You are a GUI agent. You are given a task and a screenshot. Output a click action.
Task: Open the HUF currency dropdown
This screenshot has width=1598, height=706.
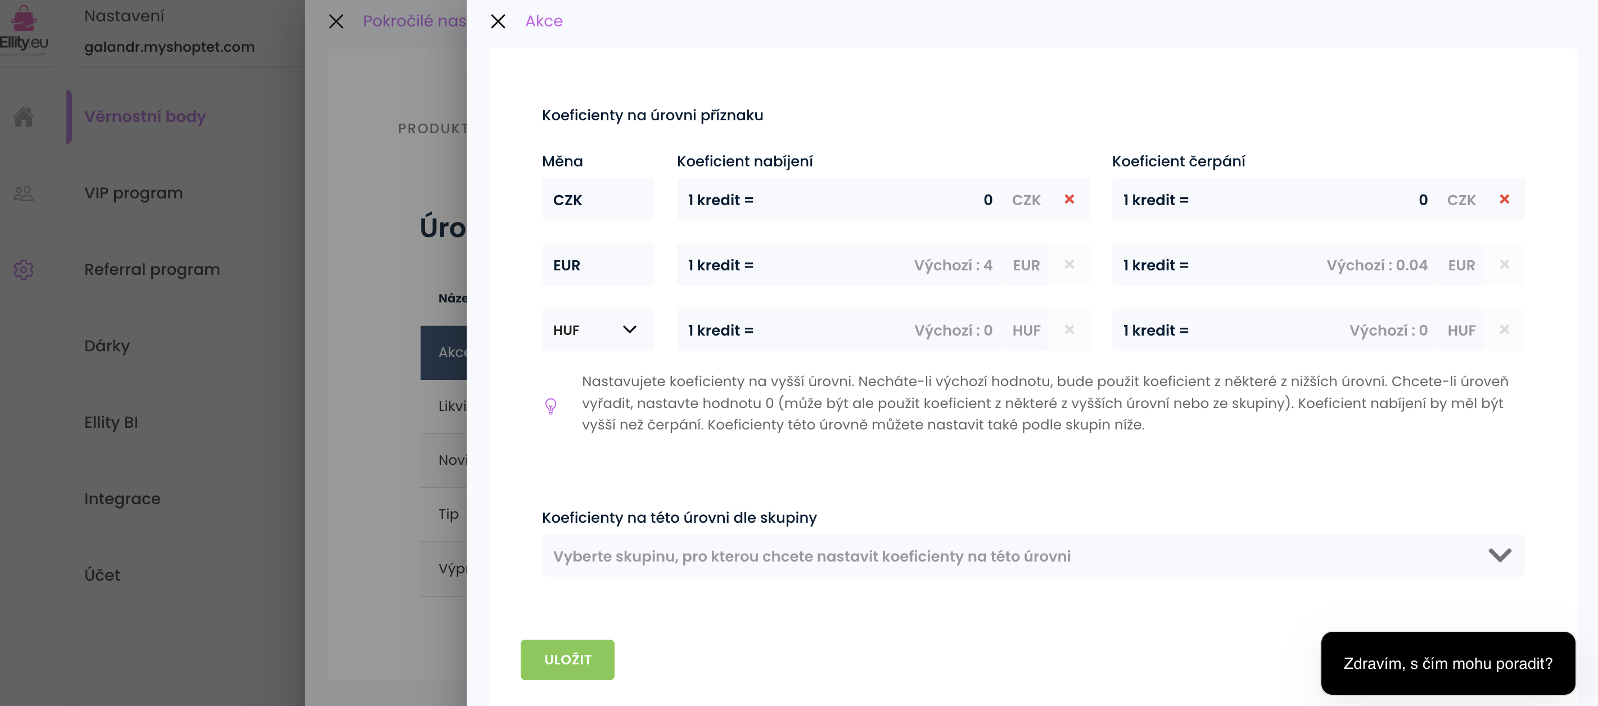[597, 330]
